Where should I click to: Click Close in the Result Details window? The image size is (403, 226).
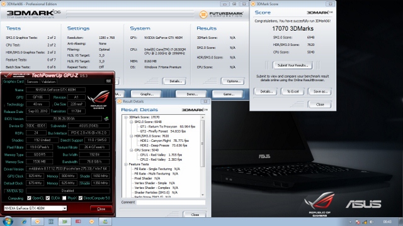point(195,215)
